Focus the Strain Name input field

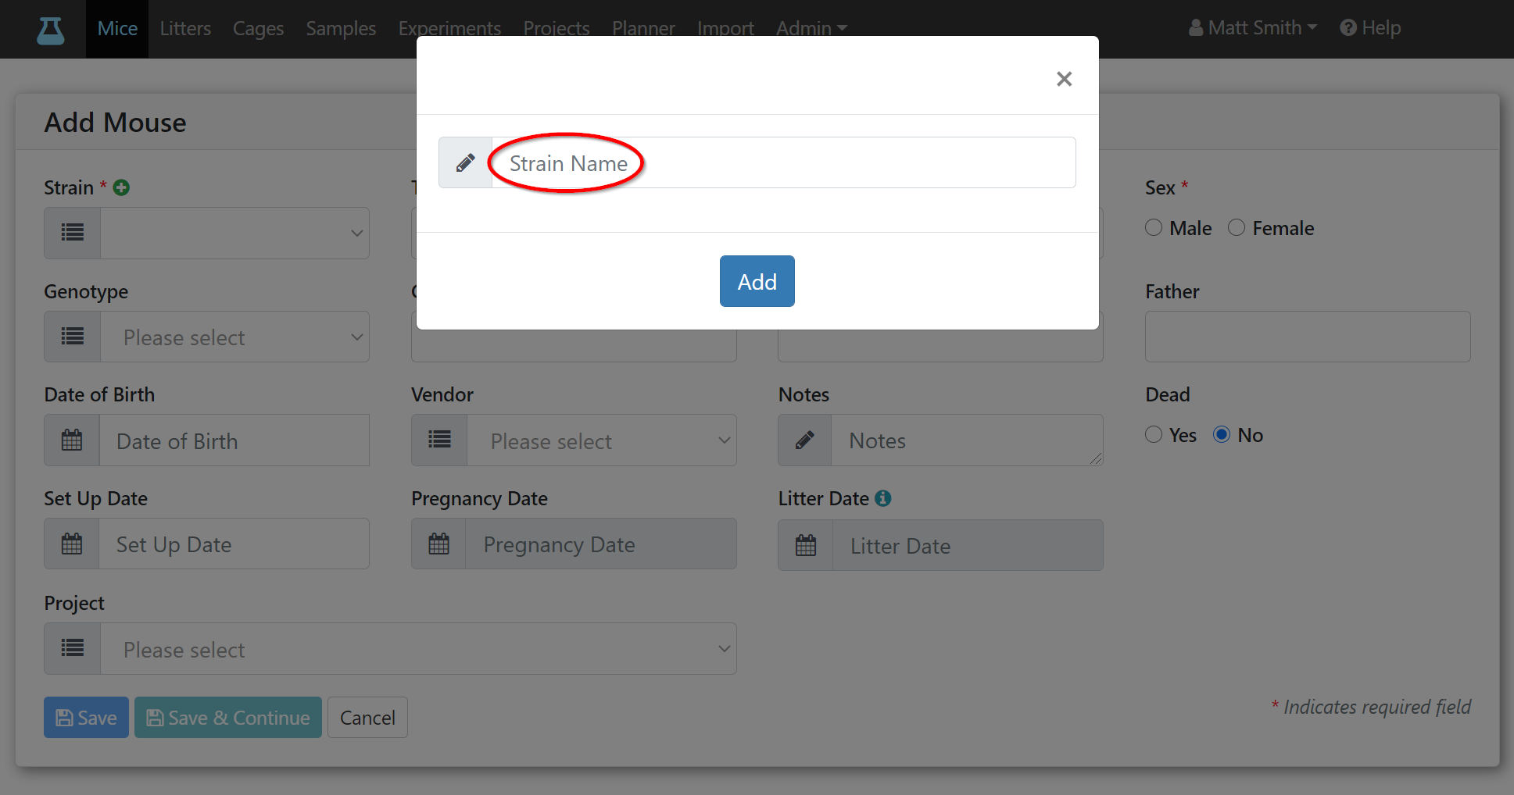784,162
